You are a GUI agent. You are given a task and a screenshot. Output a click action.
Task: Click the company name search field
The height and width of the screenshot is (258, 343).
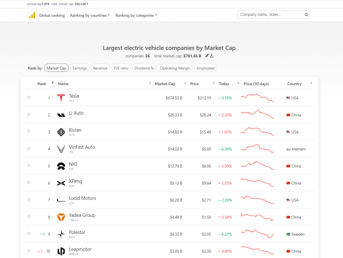coord(273,14)
